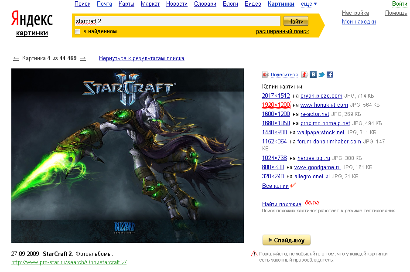
Task: Expand the 'ещё' menu
Action: [x=309, y=4]
